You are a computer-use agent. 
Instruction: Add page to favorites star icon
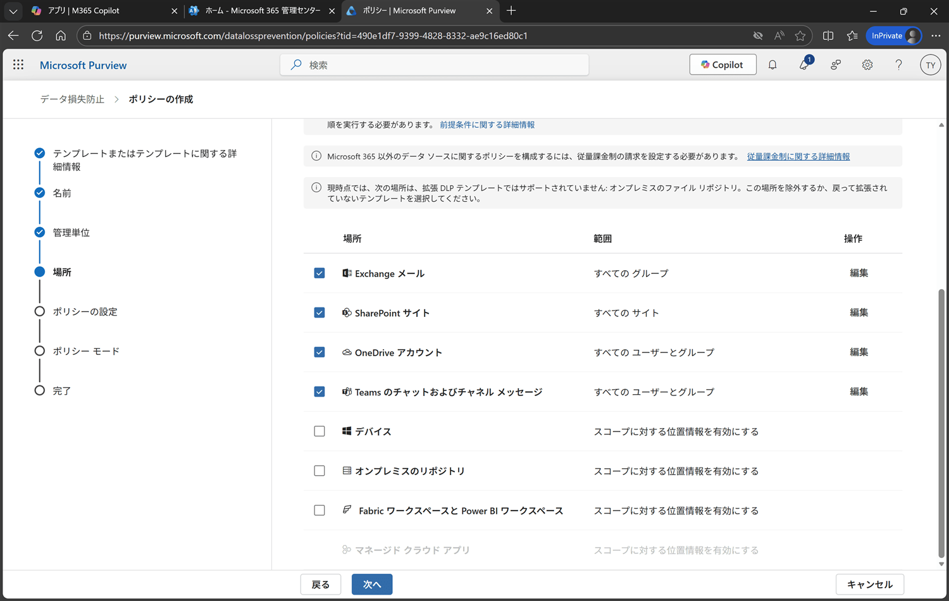pos(800,35)
